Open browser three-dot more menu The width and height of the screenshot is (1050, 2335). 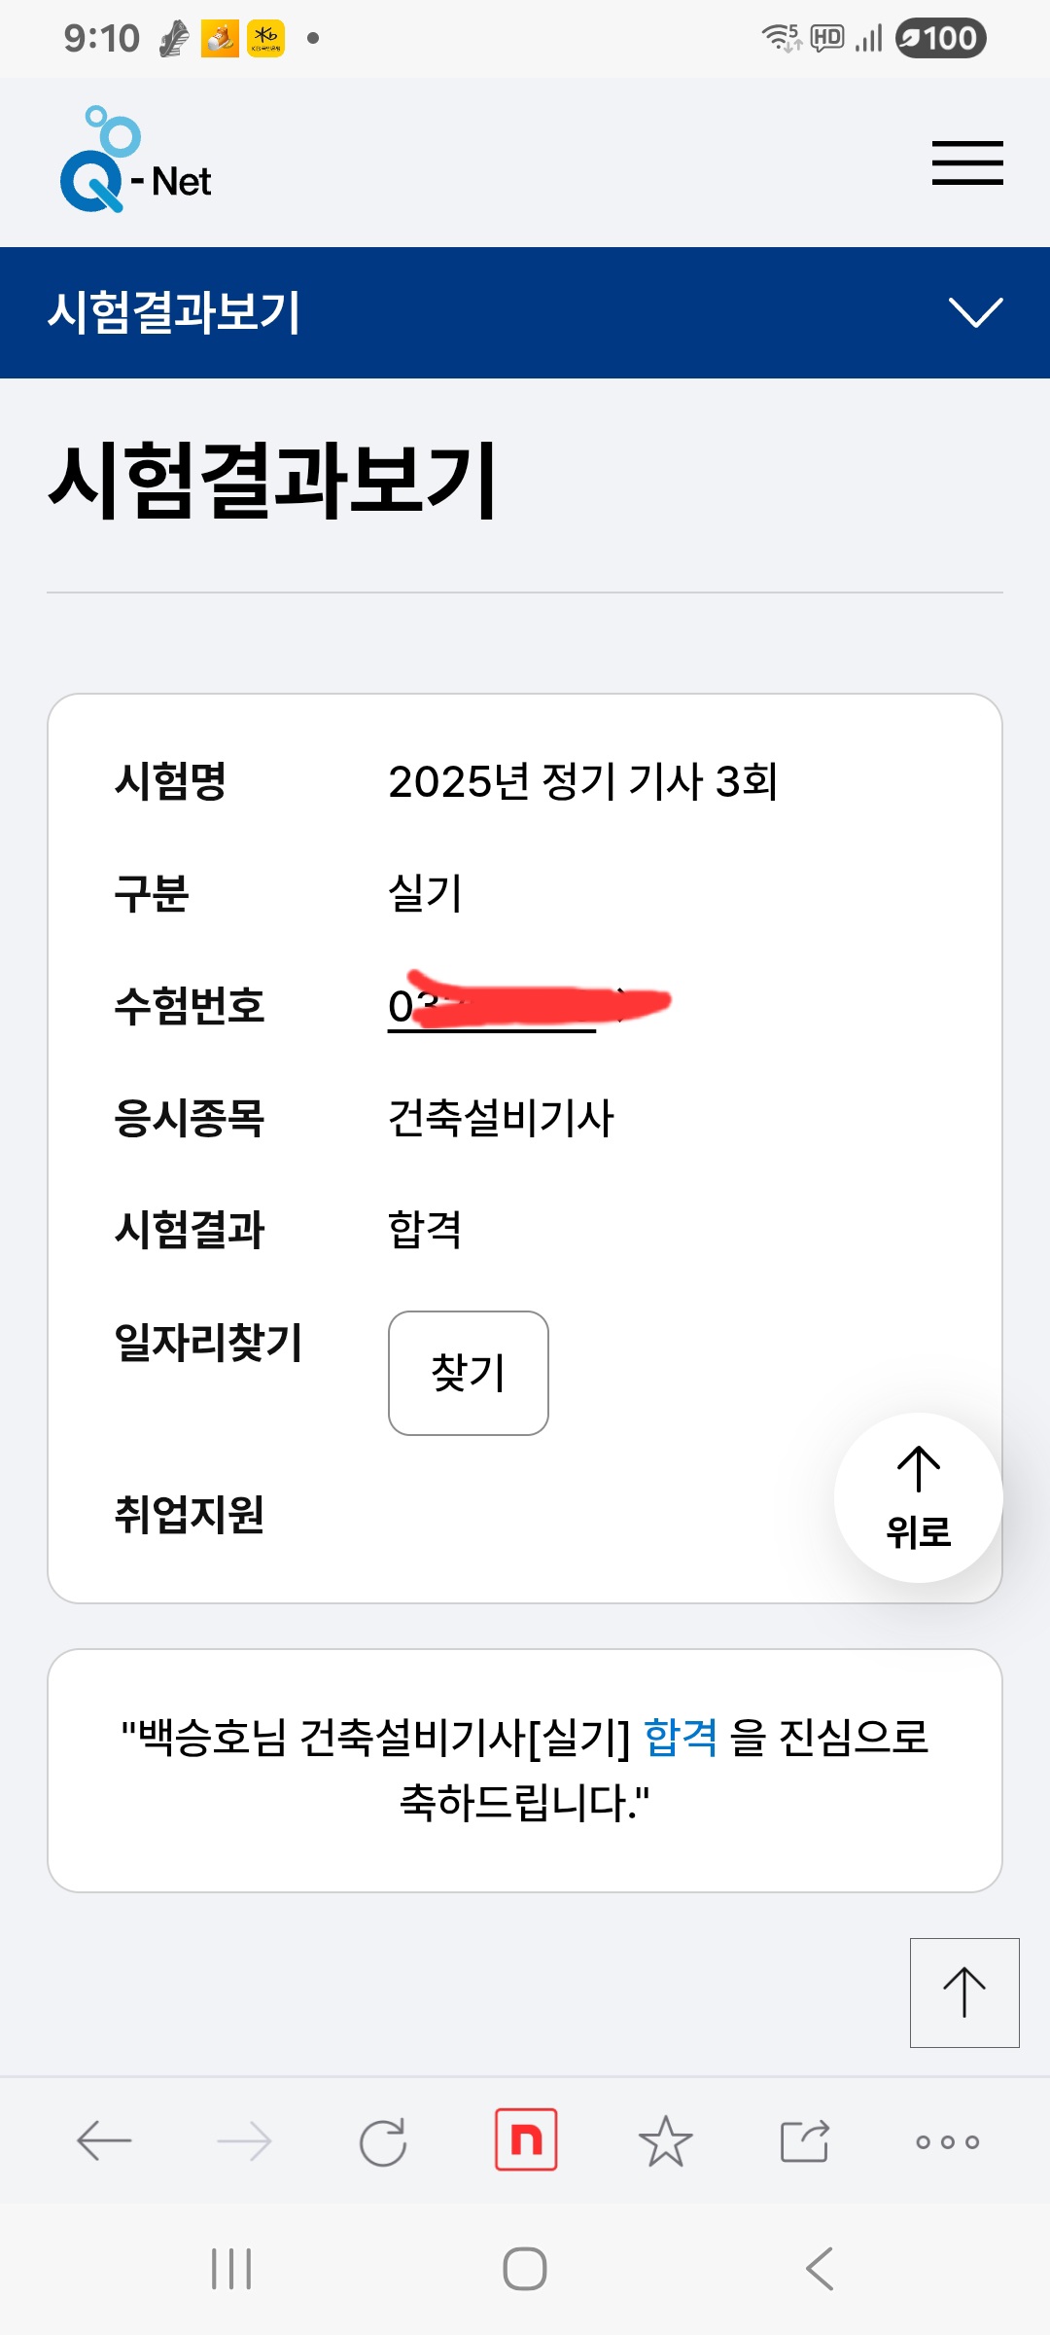(x=947, y=2140)
